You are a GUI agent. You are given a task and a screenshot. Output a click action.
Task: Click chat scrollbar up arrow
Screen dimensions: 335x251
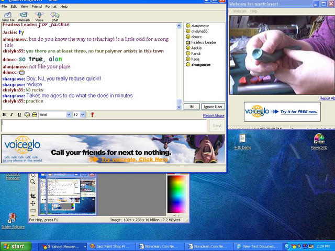click(179, 26)
